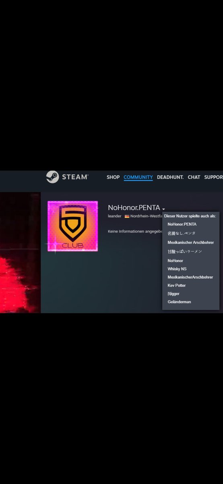Image resolution: width=223 pixels, height=484 pixels.
Task: Collapse the name history dropdown arrow
Action: (x=163, y=209)
